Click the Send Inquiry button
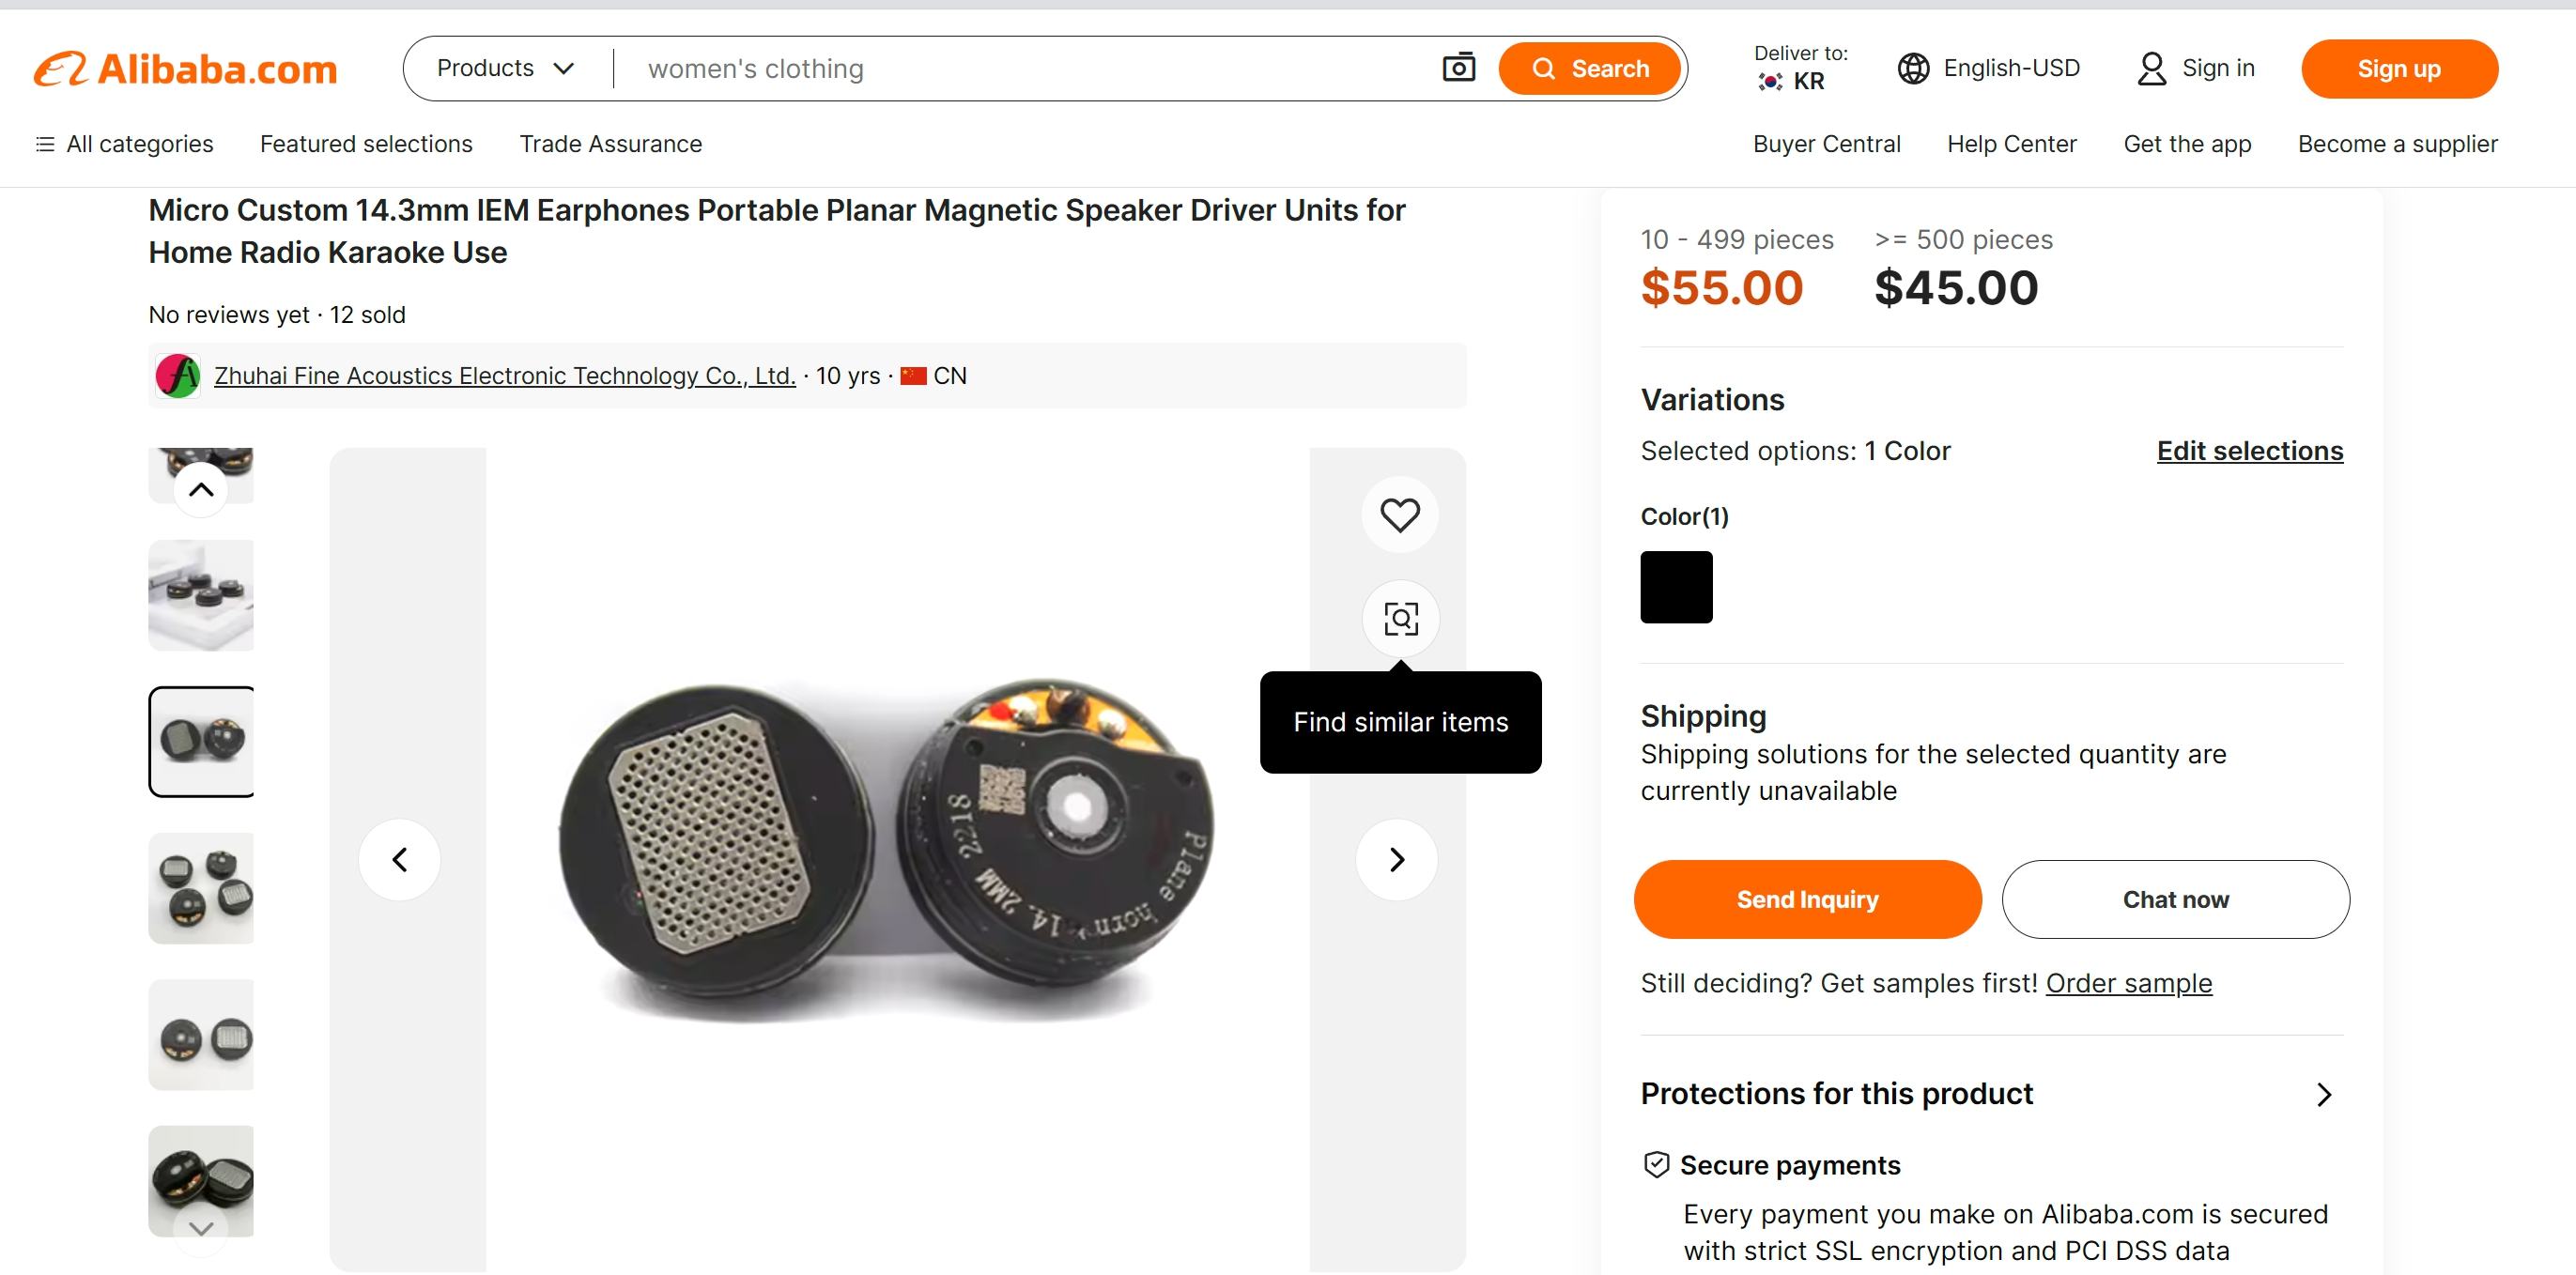This screenshot has width=2576, height=1275. pyautogui.click(x=1807, y=899)
